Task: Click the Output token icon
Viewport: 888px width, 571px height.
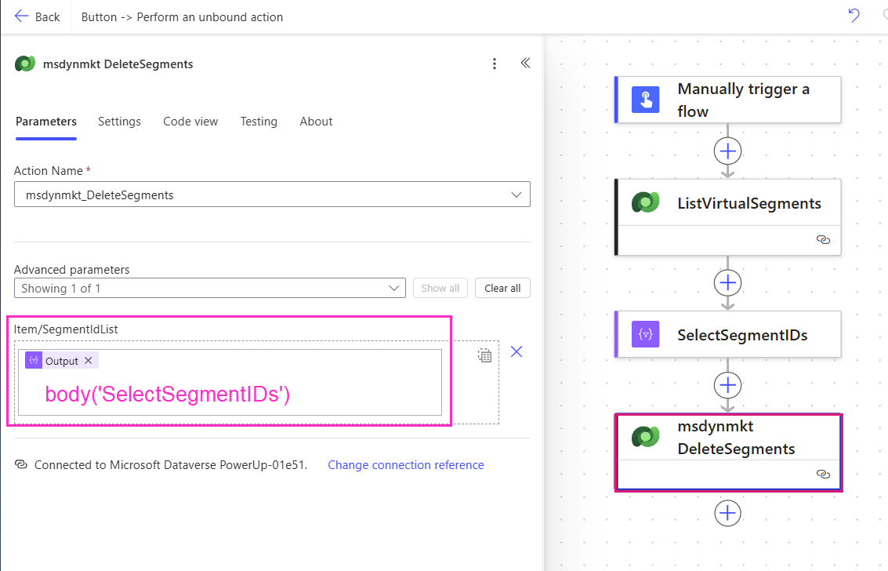Action: (34, 360)
